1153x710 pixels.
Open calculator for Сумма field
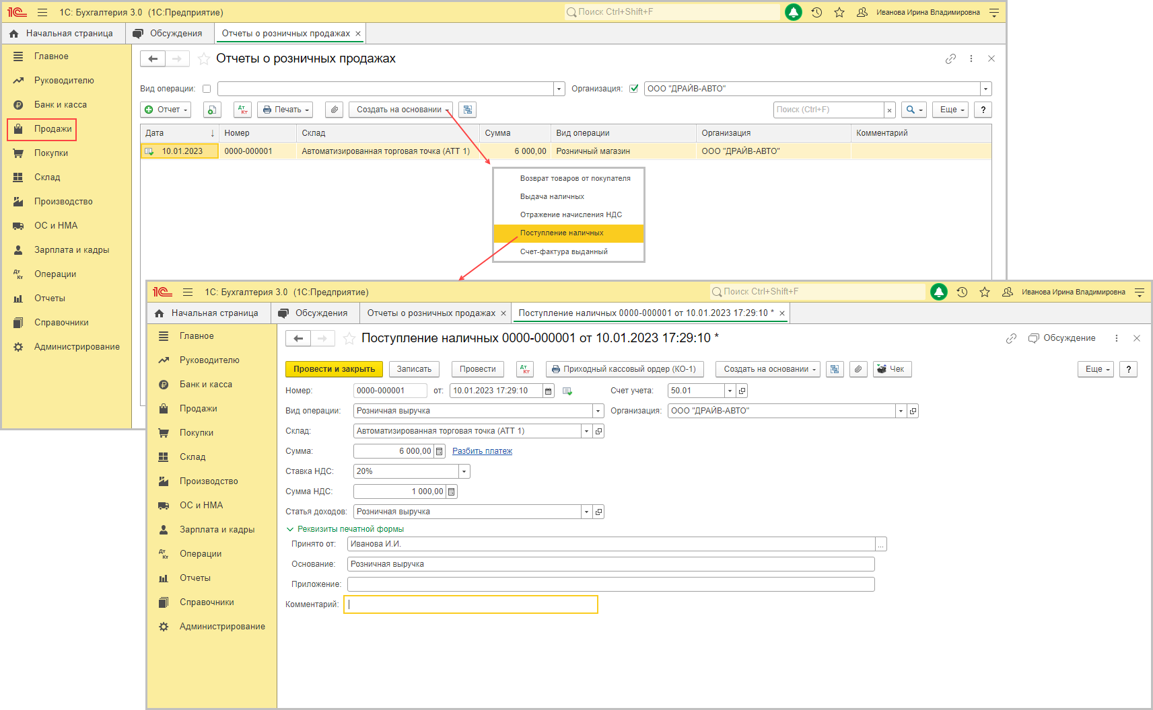pyautogui.click(x=440, y=451)
